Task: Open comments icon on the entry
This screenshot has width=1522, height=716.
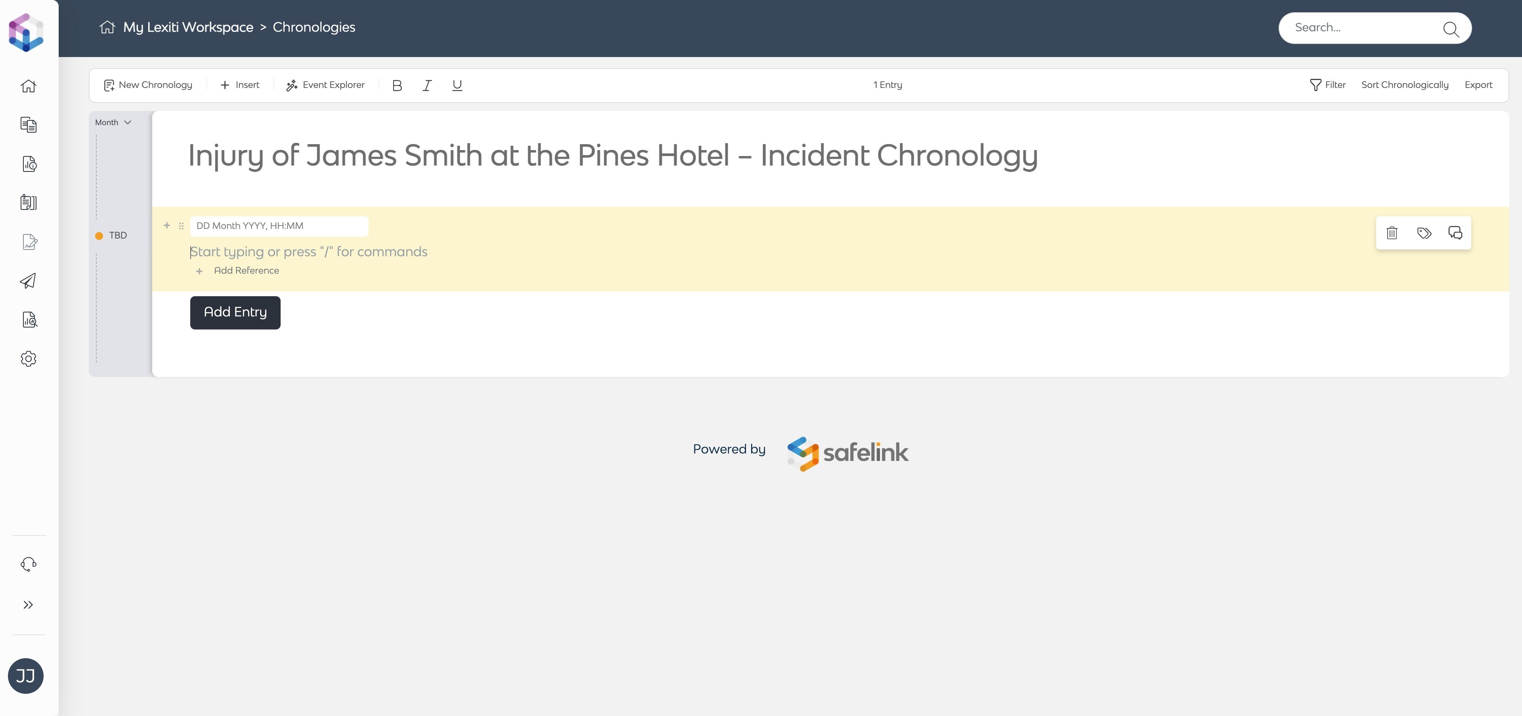Action: click(1455, 233)
